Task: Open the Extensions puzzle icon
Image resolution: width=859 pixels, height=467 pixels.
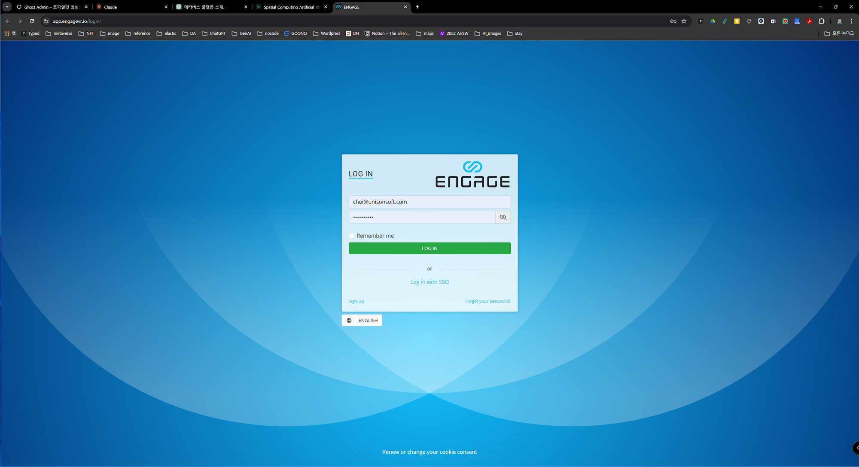Action: [822, 21]
